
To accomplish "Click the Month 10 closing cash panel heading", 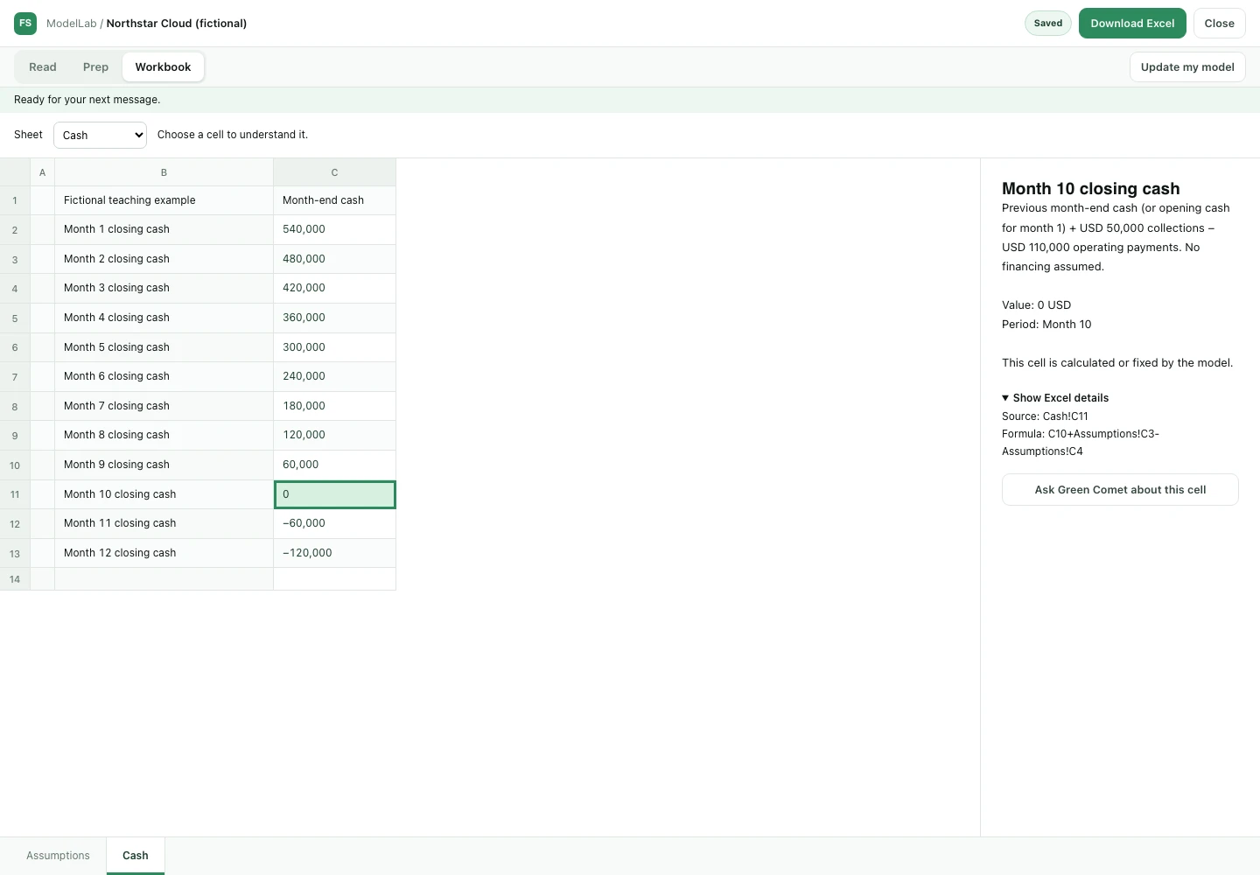I will click(1091, 188).
